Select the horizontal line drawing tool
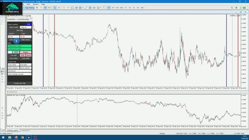Image resolution: width=249 pixels, height=140 pixels. point(68,8)
